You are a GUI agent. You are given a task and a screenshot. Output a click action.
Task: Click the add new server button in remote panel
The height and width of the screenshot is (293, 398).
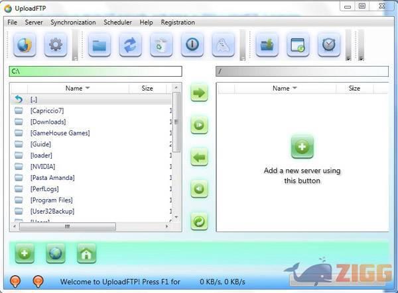(x=302, y=146)
